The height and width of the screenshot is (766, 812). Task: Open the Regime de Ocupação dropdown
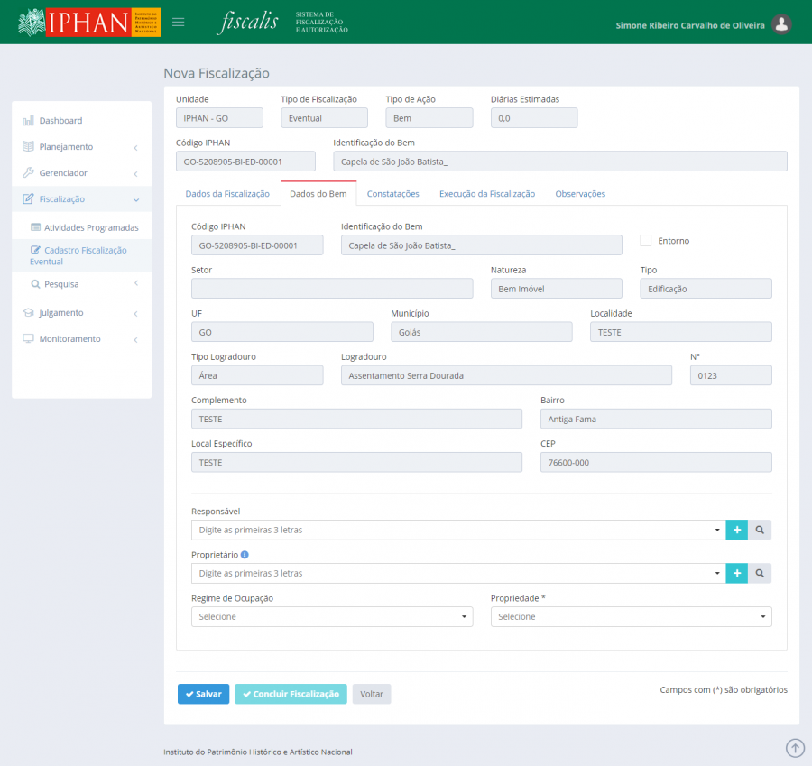332,616
